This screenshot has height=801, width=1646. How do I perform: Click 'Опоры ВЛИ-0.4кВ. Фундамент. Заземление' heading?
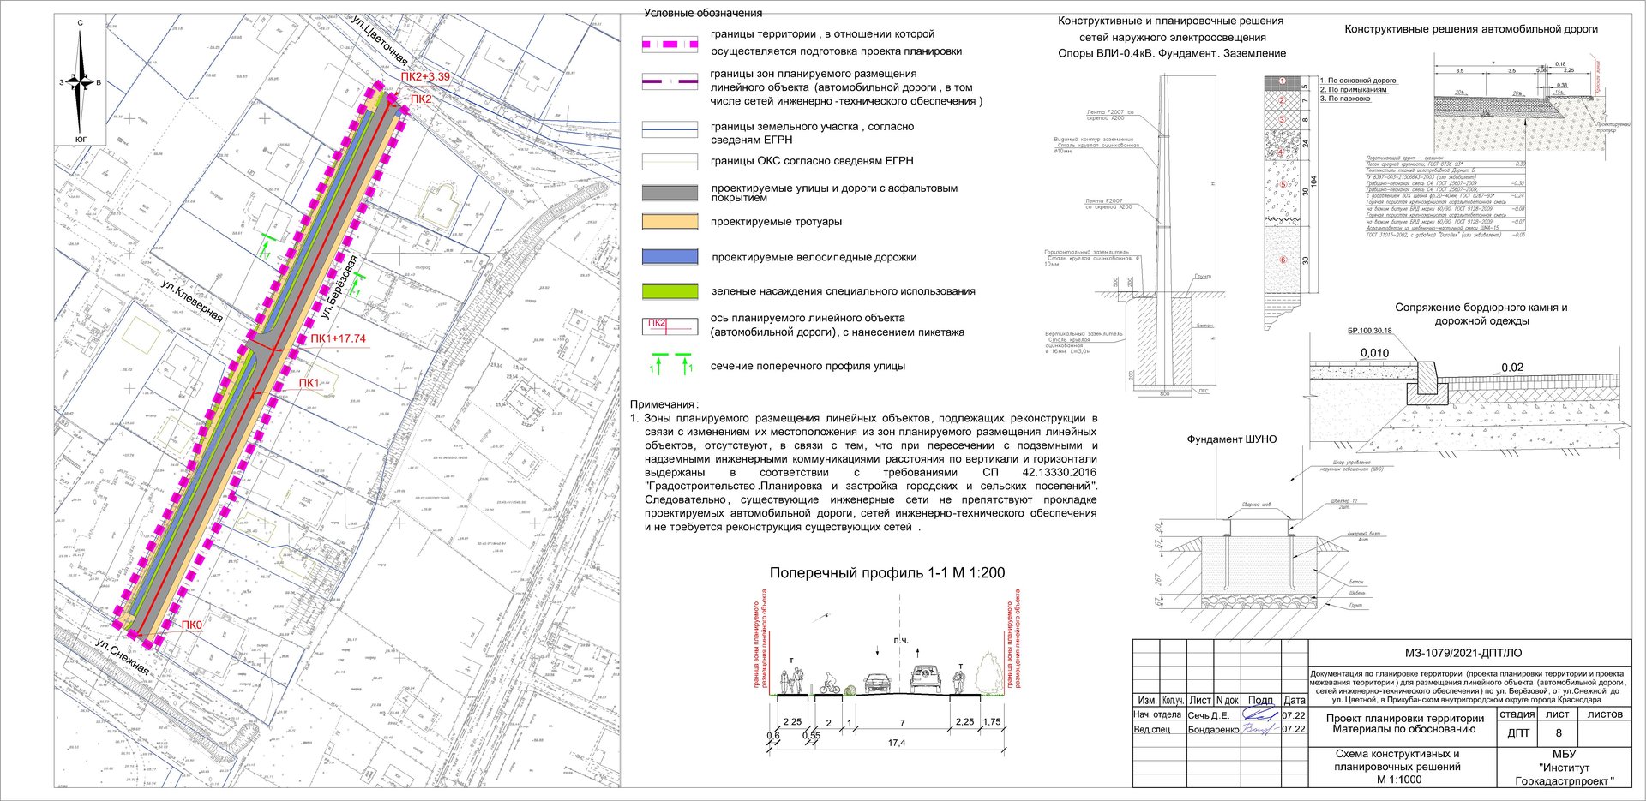tap(1172, 53)
